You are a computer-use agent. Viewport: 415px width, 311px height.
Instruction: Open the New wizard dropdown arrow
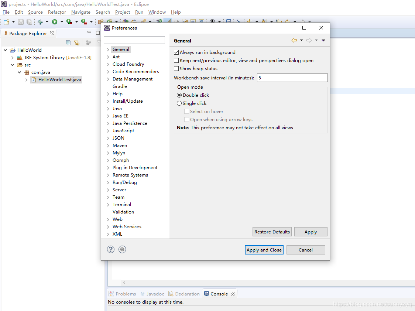pos(13,22)
